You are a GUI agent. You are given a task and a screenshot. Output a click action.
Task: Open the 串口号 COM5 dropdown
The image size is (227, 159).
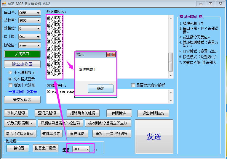pos(30,13)
